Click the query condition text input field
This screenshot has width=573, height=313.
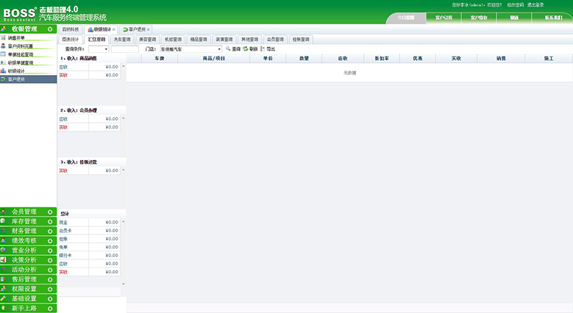pos(125,49)
